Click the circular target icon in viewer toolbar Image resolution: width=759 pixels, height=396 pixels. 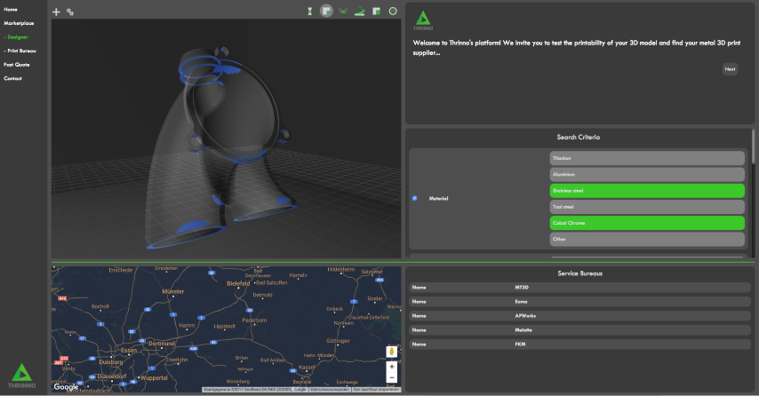(x=393, y=12)
